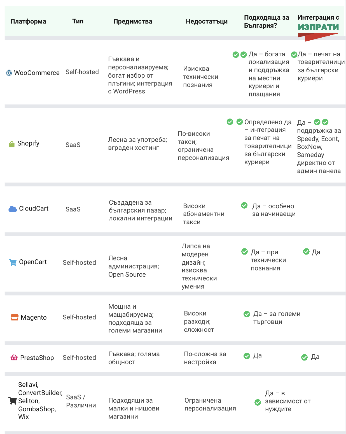Screen dimensions: 346x434
Task: Click the OpenCart shopping cart icon
Action: (13, 262)
